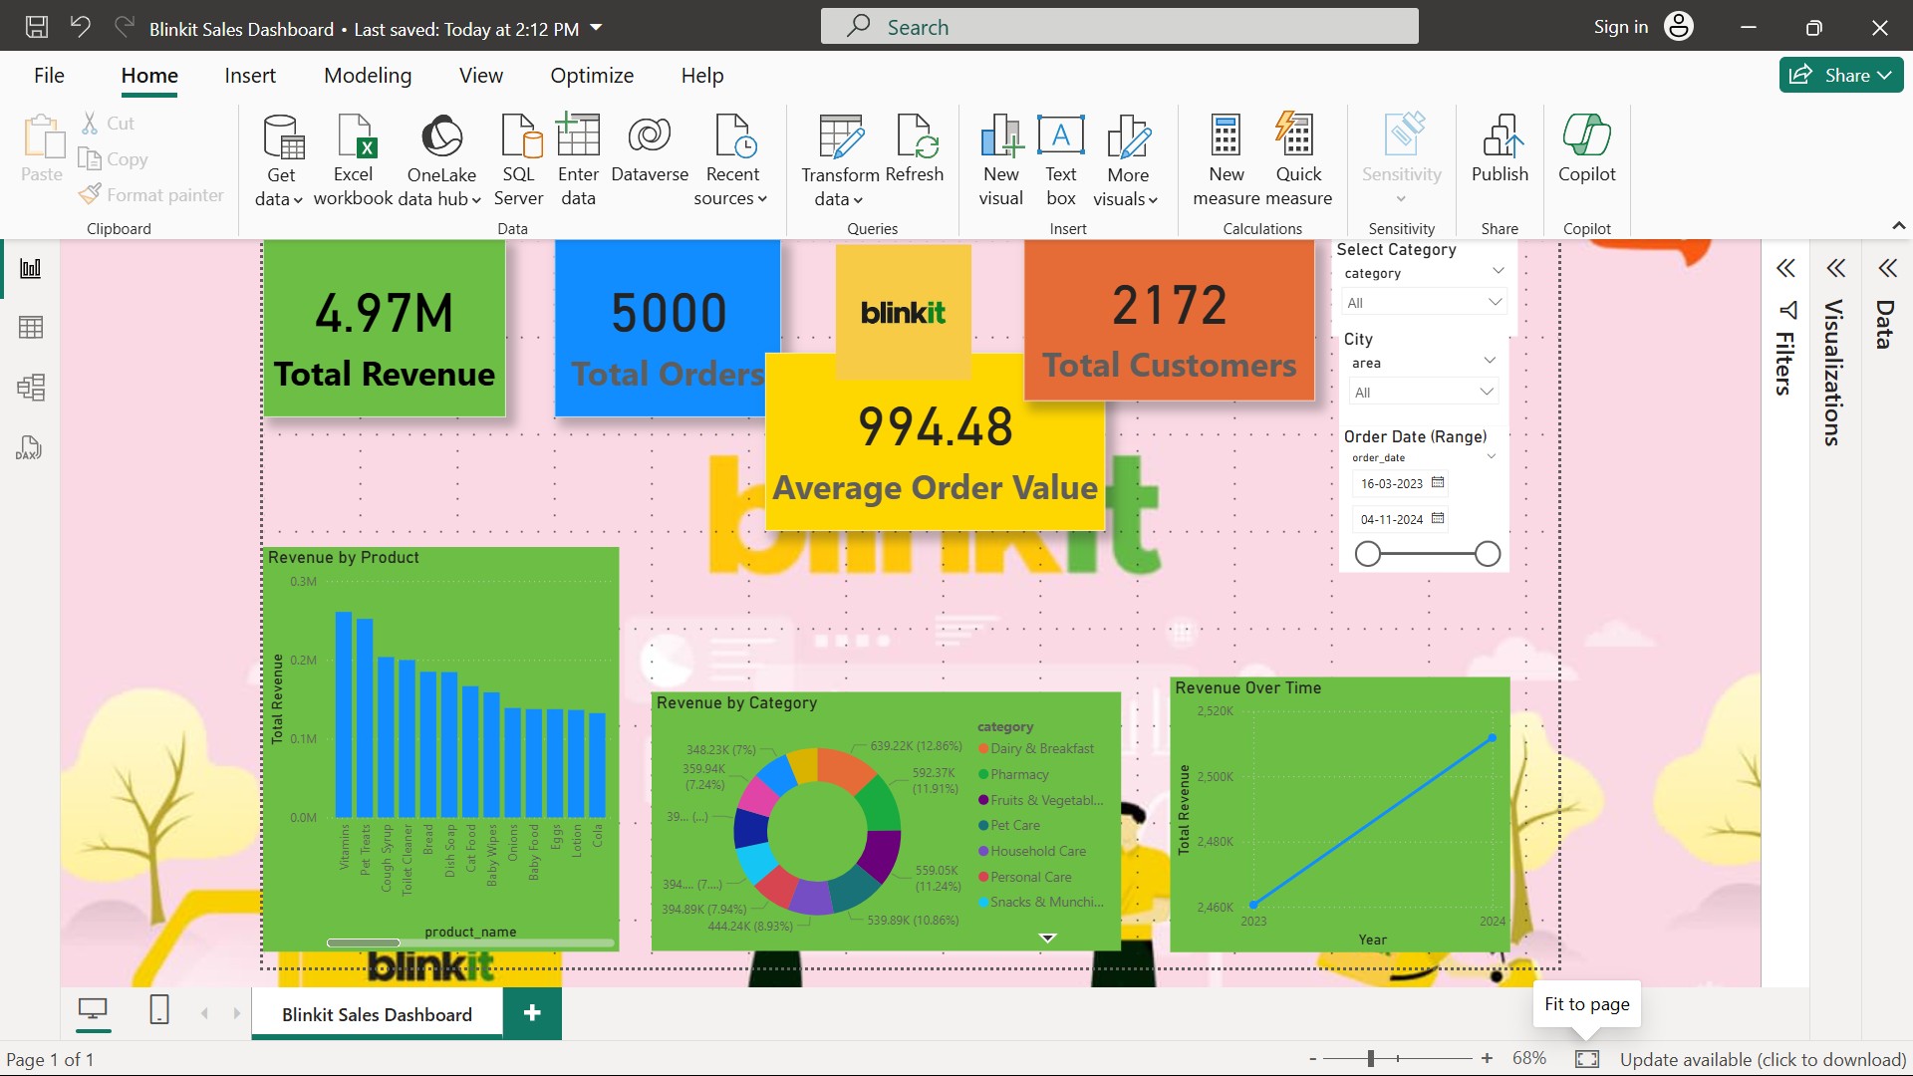Open the Insert ribbon tab
Viewport: 1913px width, 1076px height.
click(250, 76)
